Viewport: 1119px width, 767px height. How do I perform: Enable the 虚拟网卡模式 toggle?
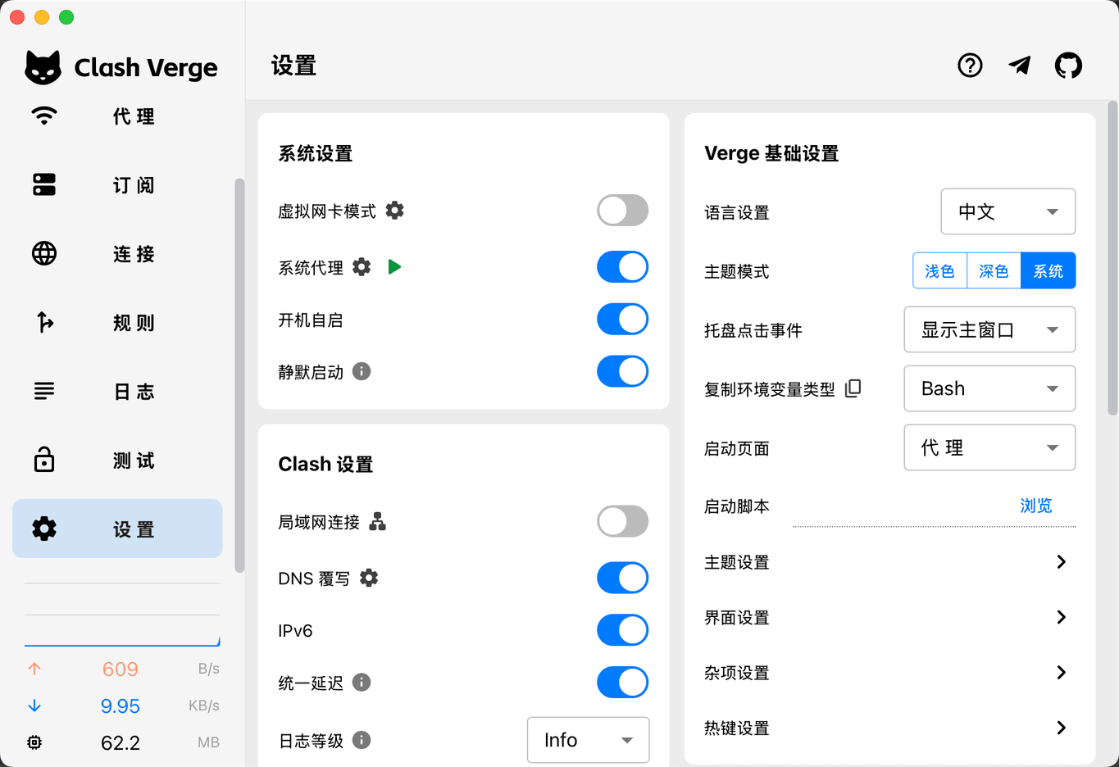click(622, 211)
